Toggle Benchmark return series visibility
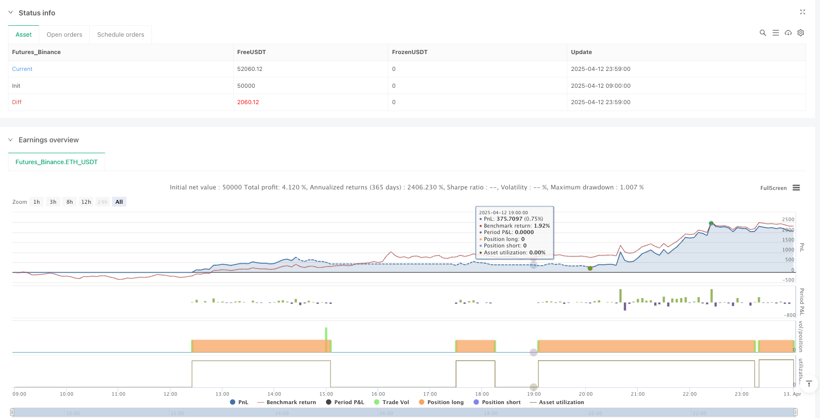Viewport: 820px width, 418px height. pos(287,402)
